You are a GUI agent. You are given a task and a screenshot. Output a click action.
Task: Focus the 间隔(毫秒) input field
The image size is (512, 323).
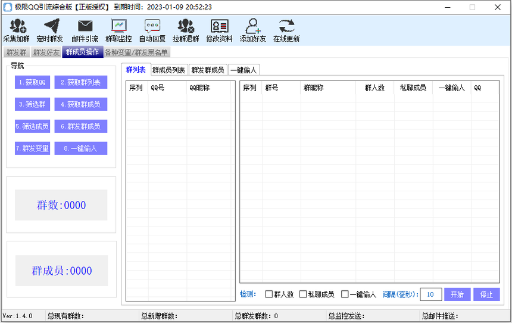pyautogui.click(x=430, y=294)
